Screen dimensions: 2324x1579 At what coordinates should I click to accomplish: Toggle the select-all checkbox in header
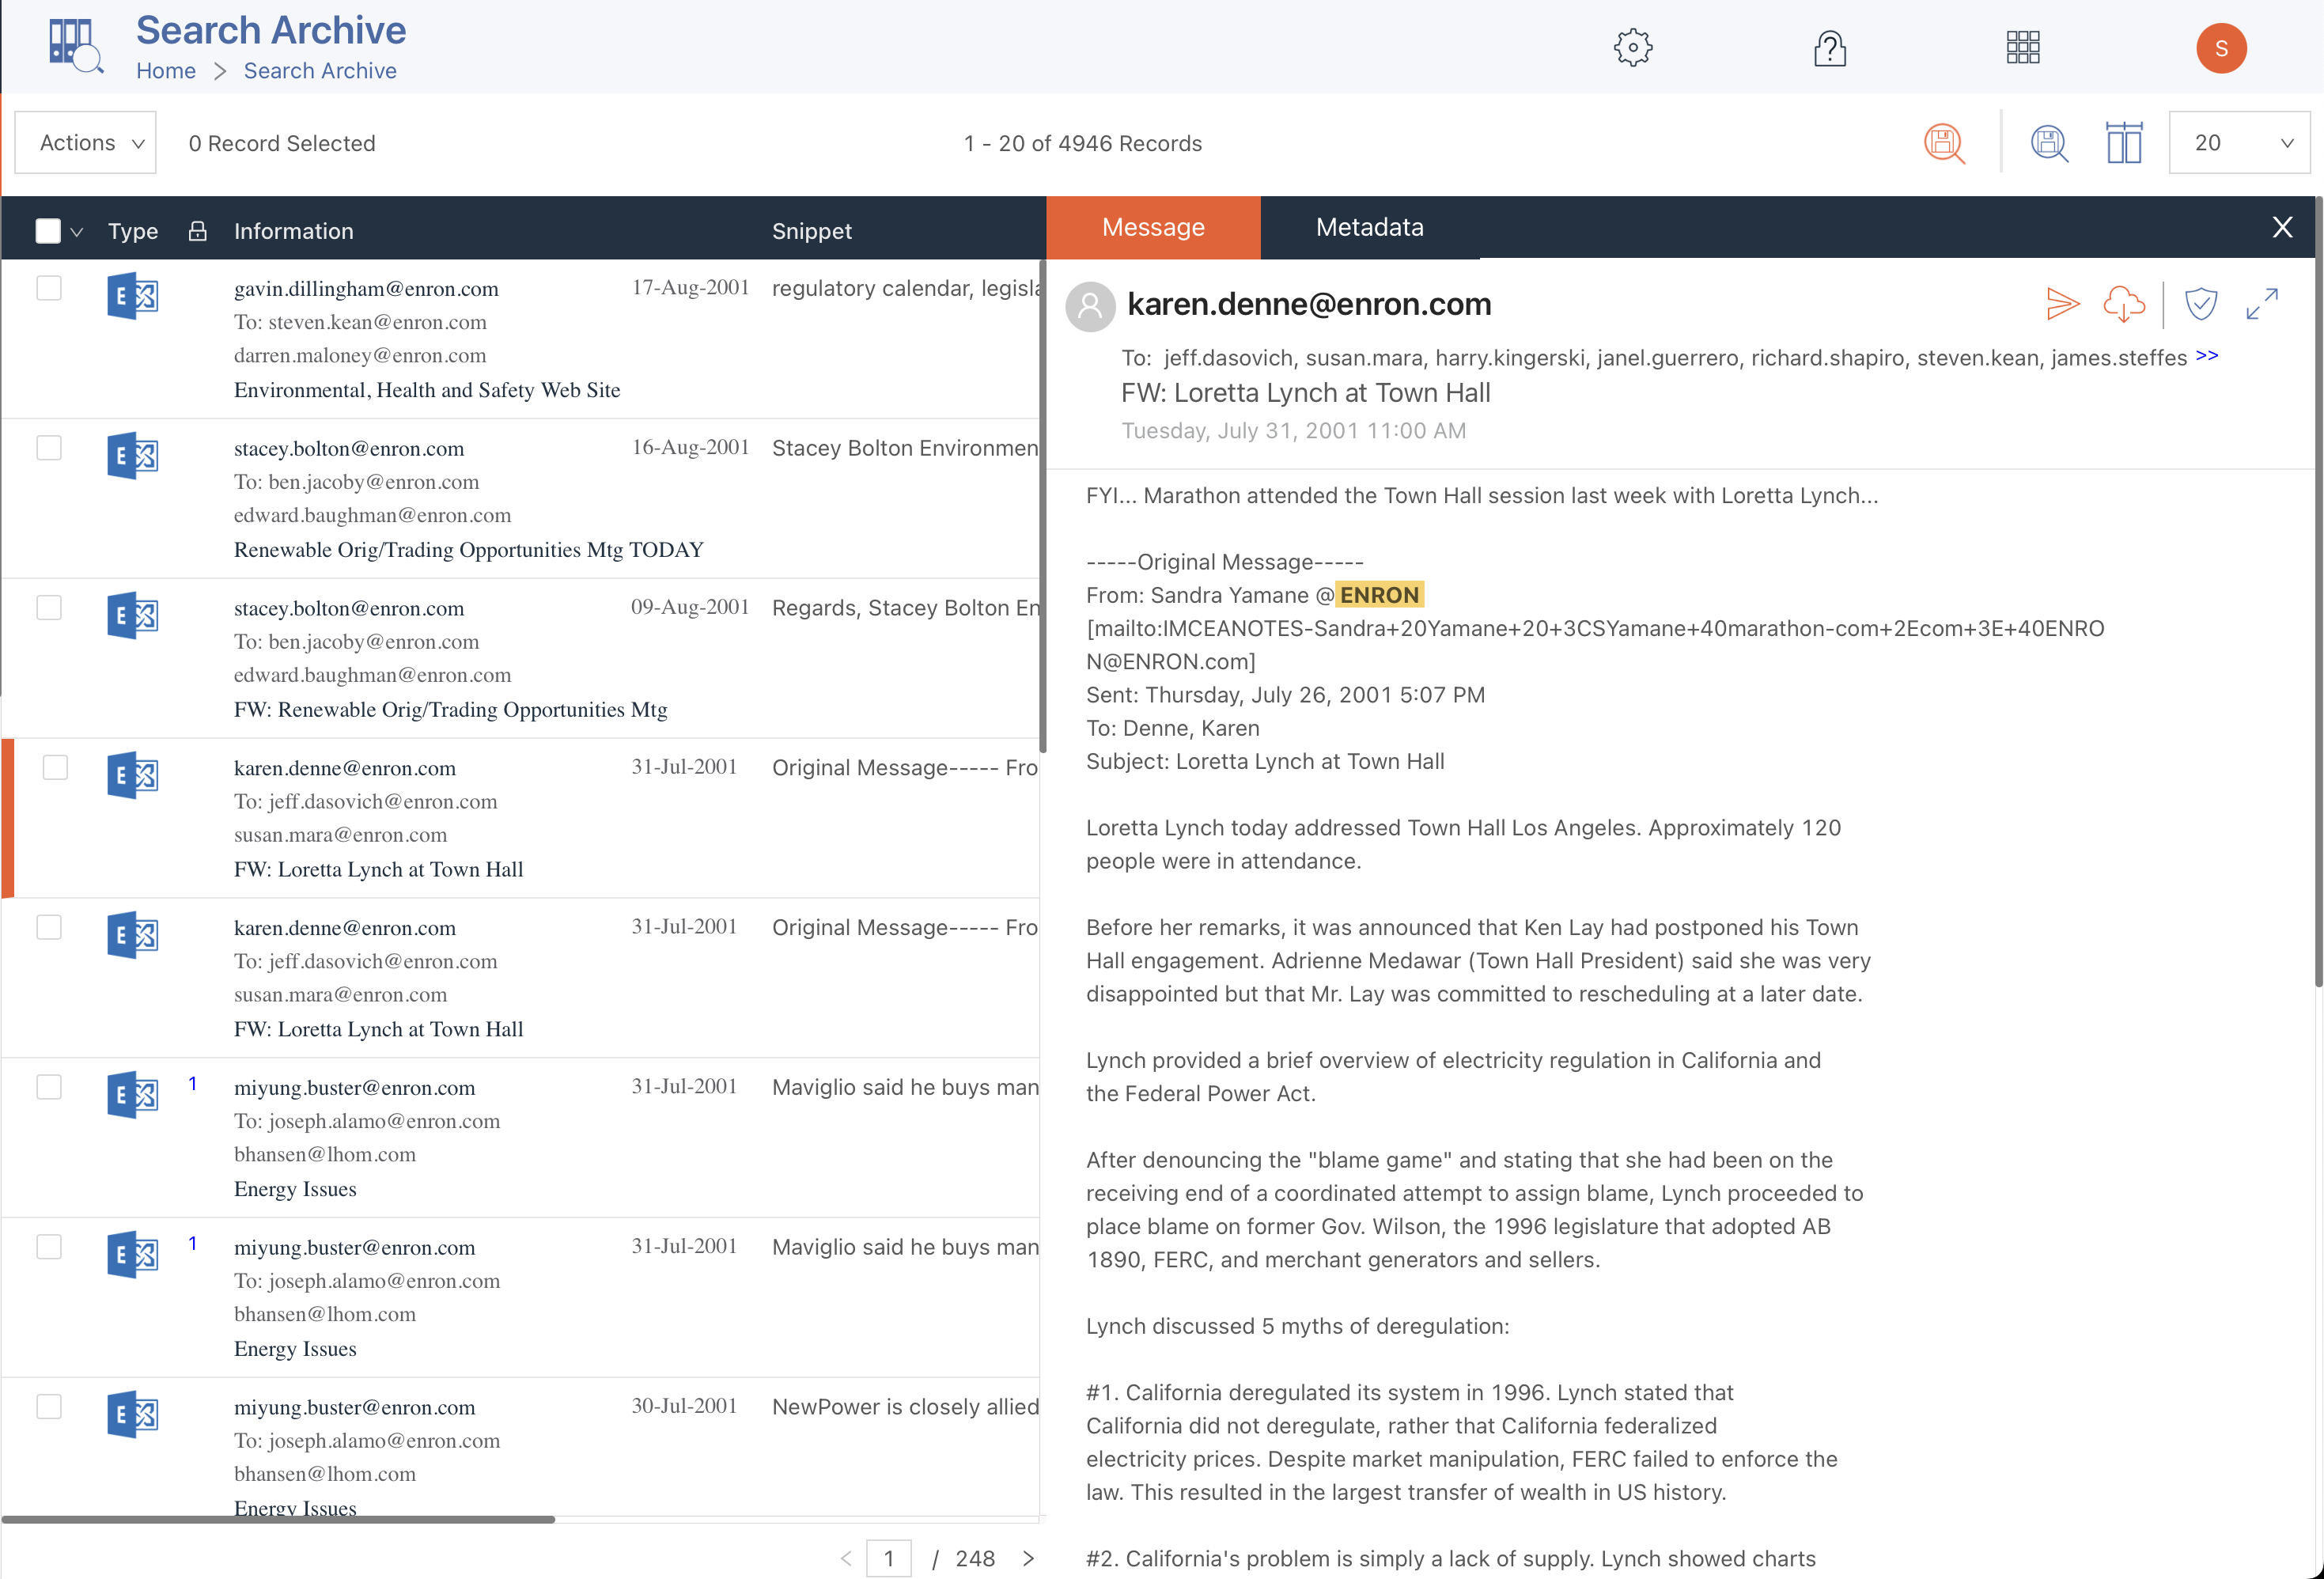point(48,231)
